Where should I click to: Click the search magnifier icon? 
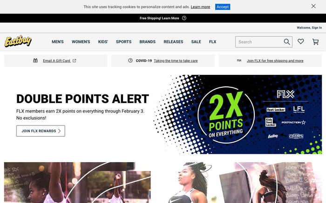pos(287,42)
